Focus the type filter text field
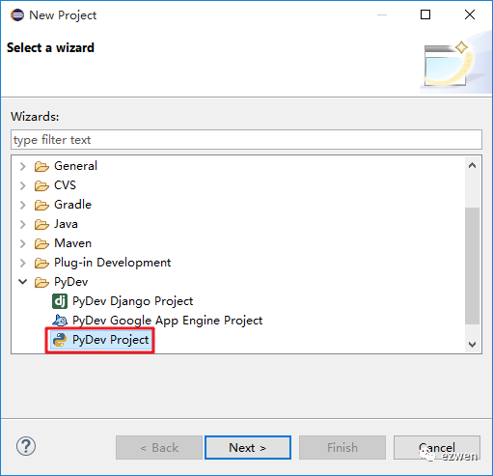493x476 pixels. coord(246,140)
